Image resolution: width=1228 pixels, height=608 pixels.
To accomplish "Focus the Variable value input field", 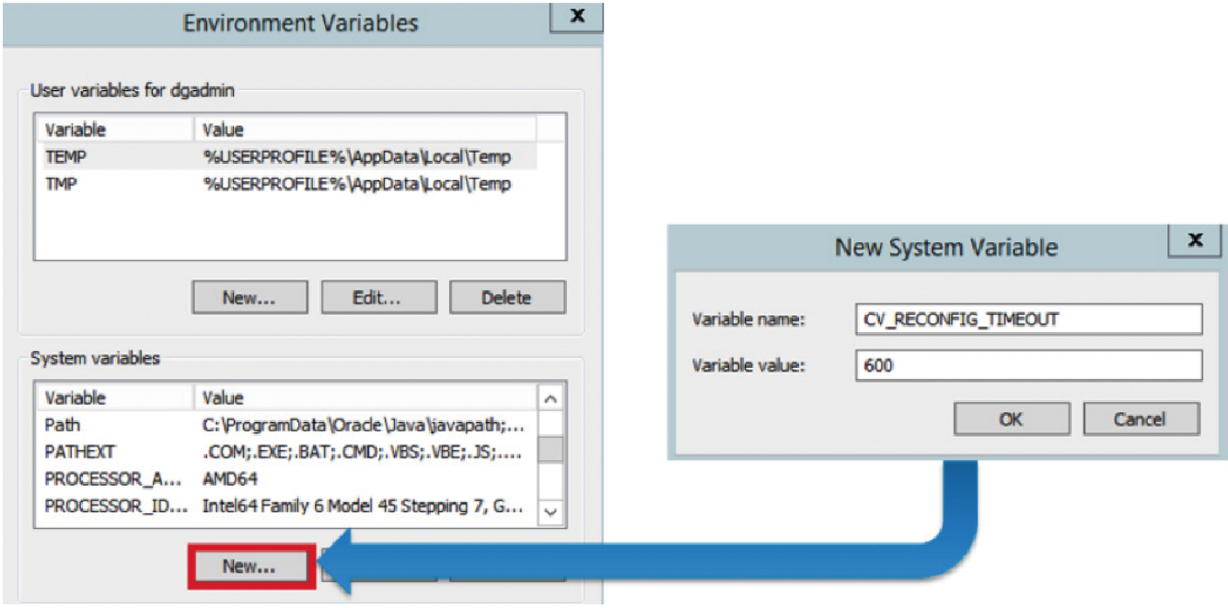I will click(1028, 365).
